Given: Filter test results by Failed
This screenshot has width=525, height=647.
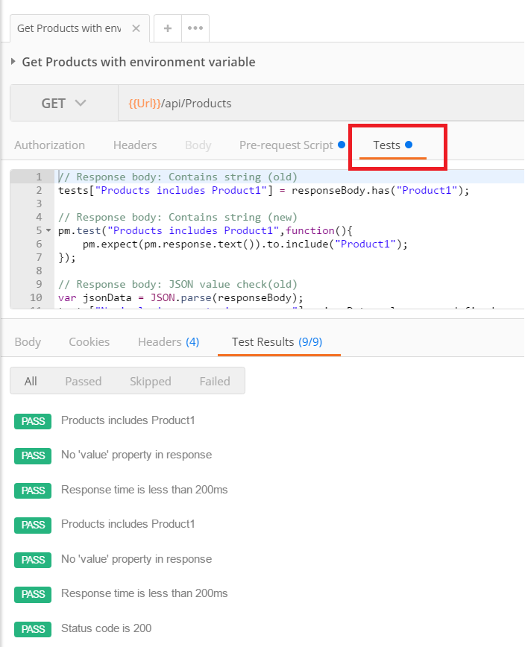Looking at the screenshot, I should coord(215,381).
